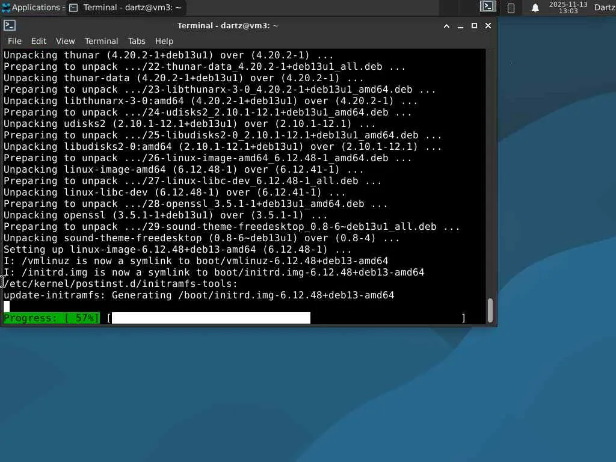Click 'Unpacking thunar-data' line
The height and width of the screenshot is (462, 616).
(x=183, y=78)
